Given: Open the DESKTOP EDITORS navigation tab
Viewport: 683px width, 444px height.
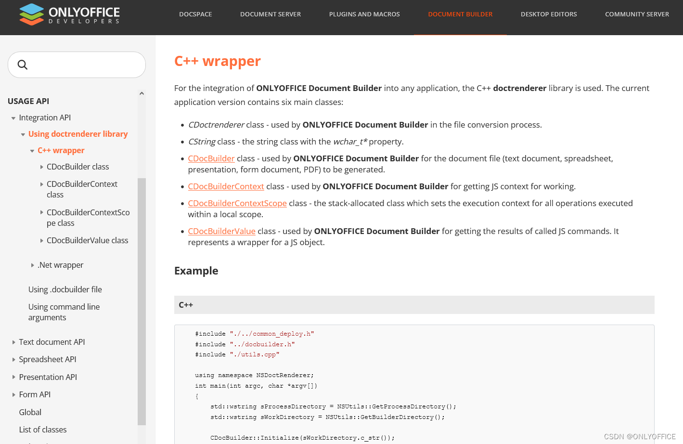Looking at the screenshot, I should coord(549,14).
